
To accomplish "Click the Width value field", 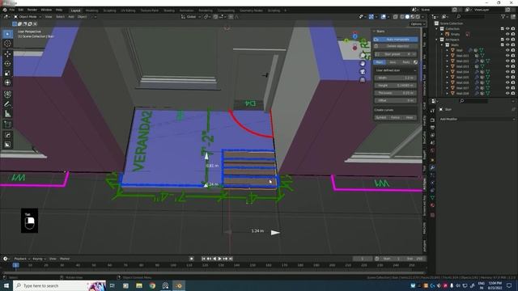I will click(x=396, y=78).
